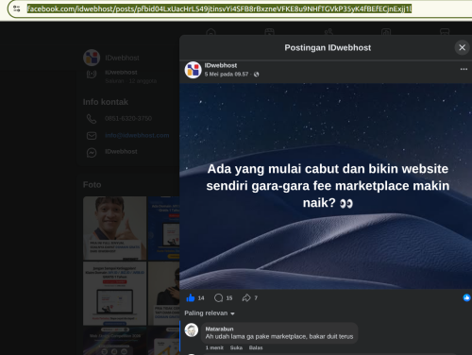472x355 pixels.
Task: View the 15 comments count
Action: [229, 298]
